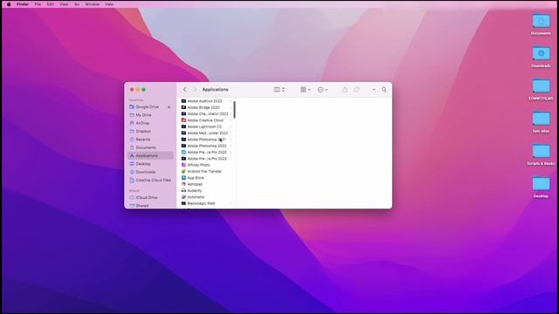Expand the Adobe Audition 2022 folder chevron
Screen dimensions: 559x314
pos(231,101)
